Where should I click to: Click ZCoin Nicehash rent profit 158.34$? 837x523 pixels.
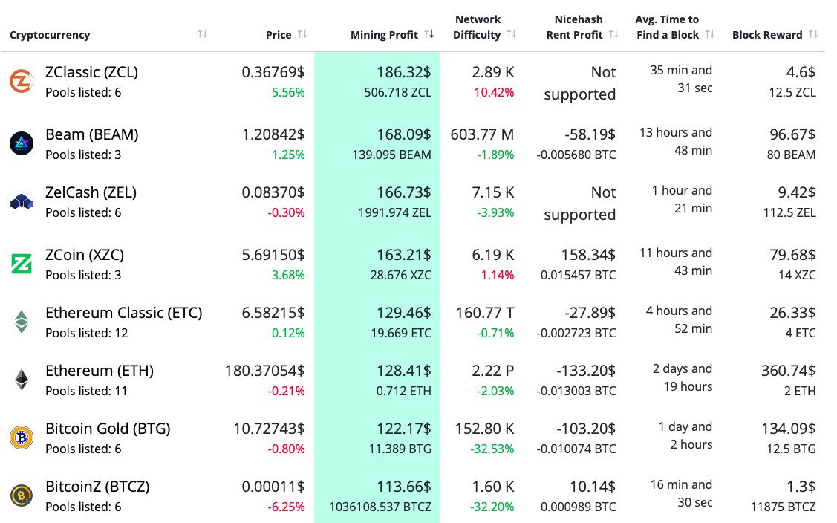click(588, 255)
